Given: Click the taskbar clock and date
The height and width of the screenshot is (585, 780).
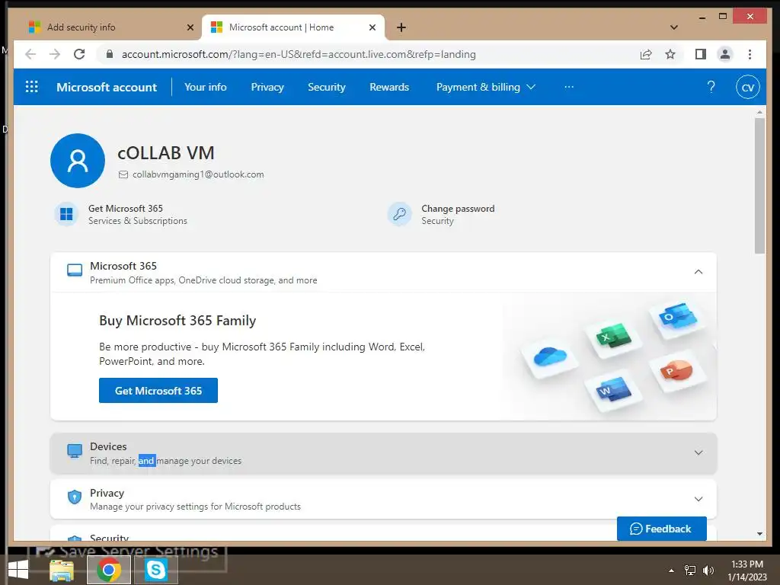Looking at the screenshot, I should point(747,571).
